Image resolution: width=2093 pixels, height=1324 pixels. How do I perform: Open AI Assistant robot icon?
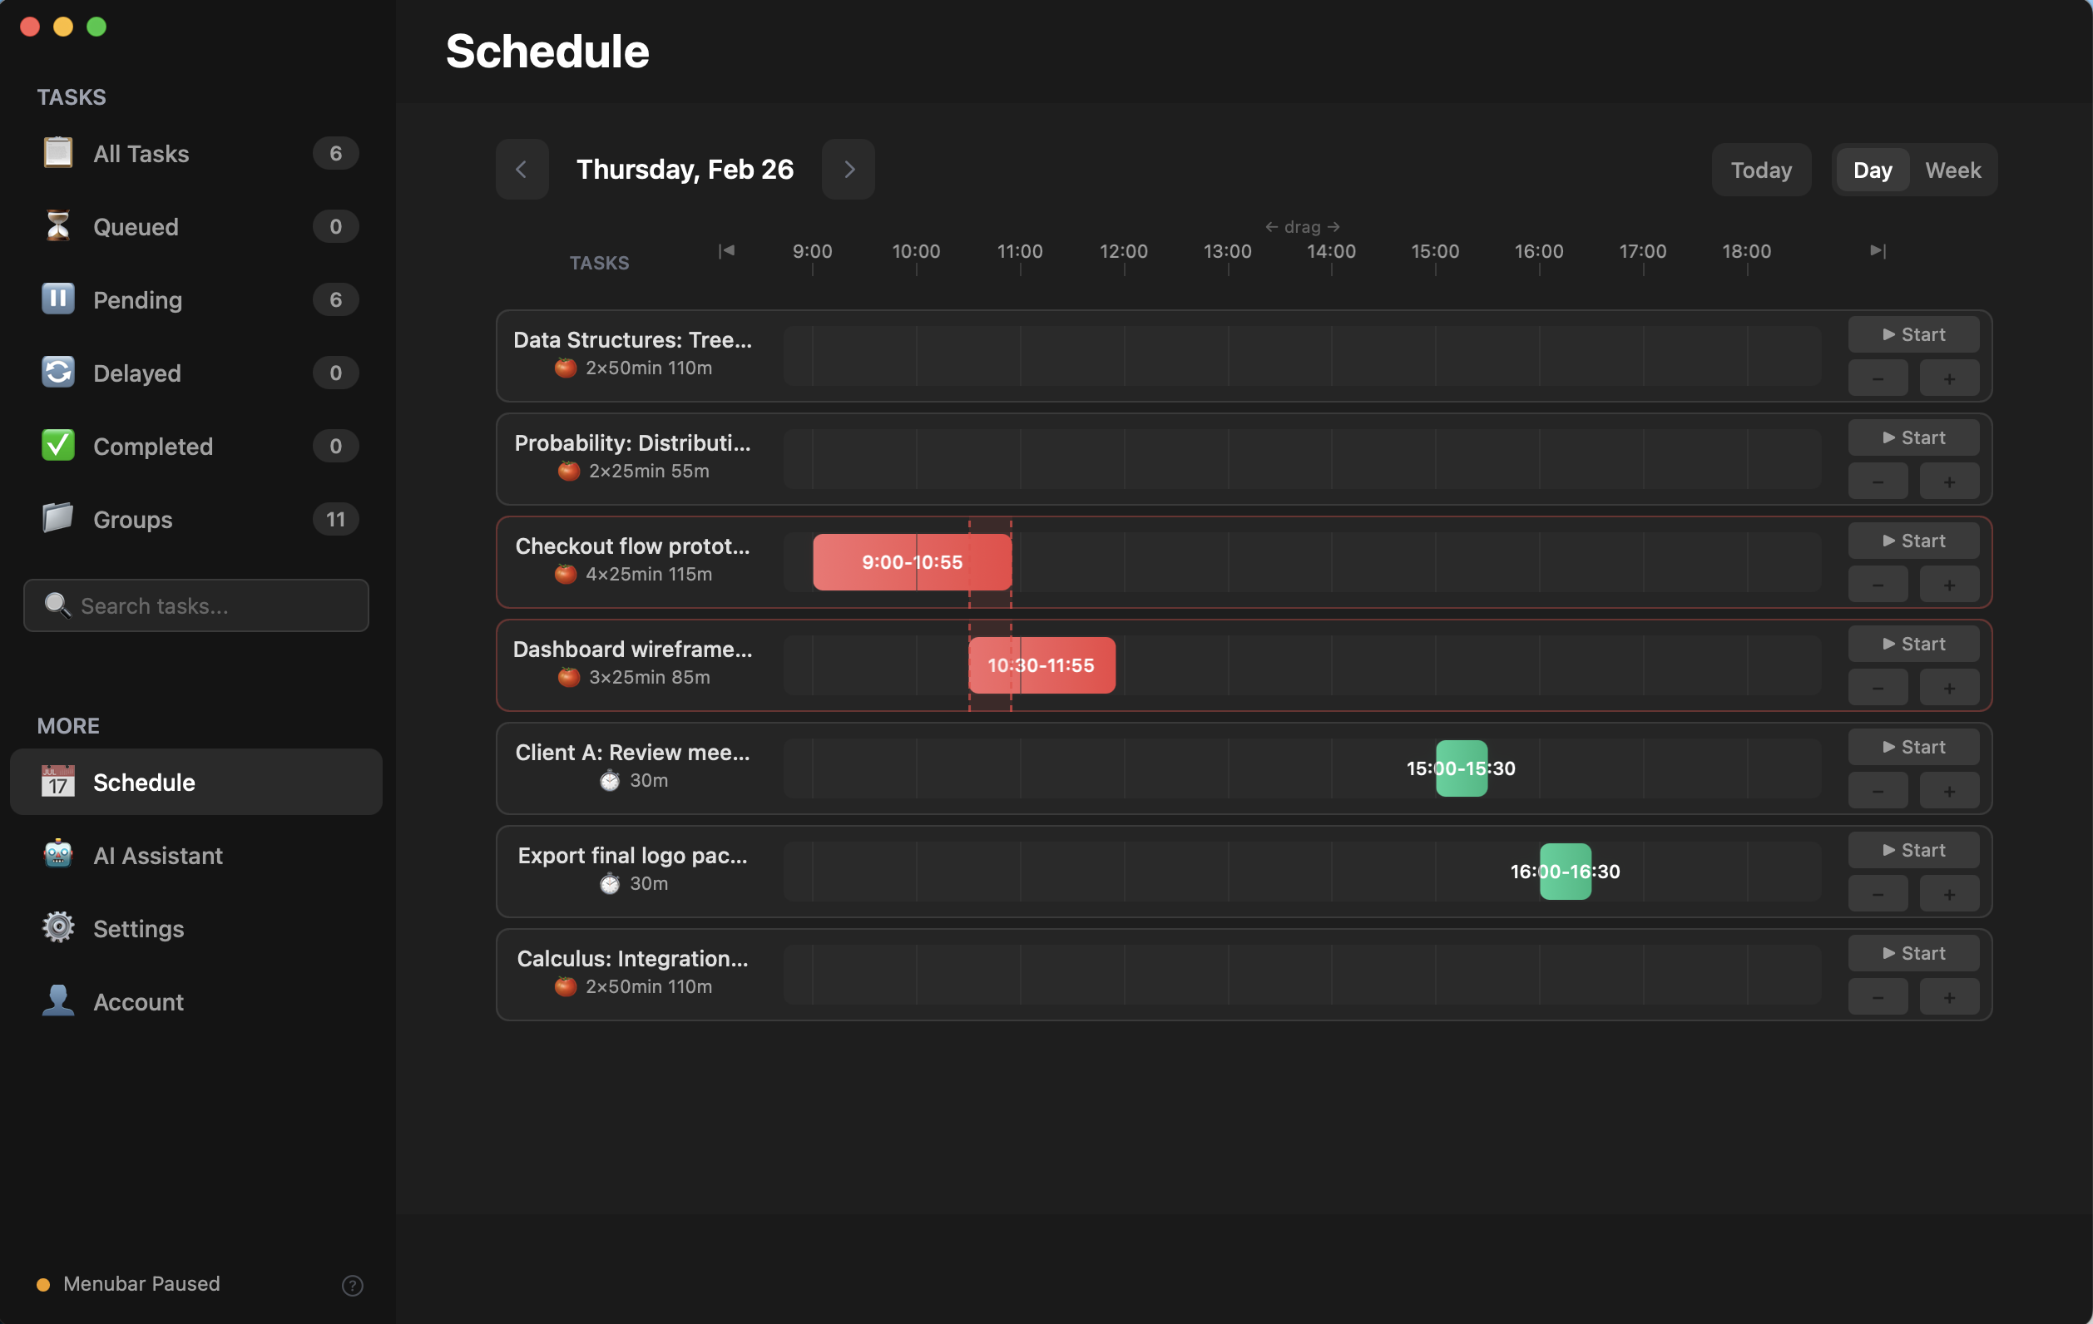click(57, 855)
